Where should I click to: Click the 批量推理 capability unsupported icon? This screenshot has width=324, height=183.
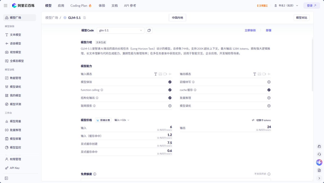[269, 98]
